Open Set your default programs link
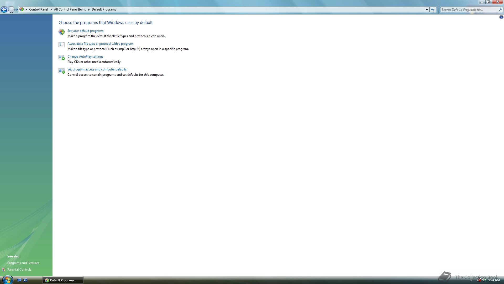504x284 pixels. click(85, 31)
